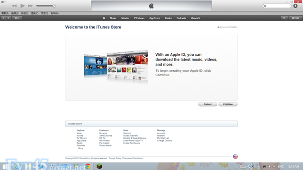Go forward with the store forward arrow
Viewport: 303px width, 170px height.
pos(9,18)
